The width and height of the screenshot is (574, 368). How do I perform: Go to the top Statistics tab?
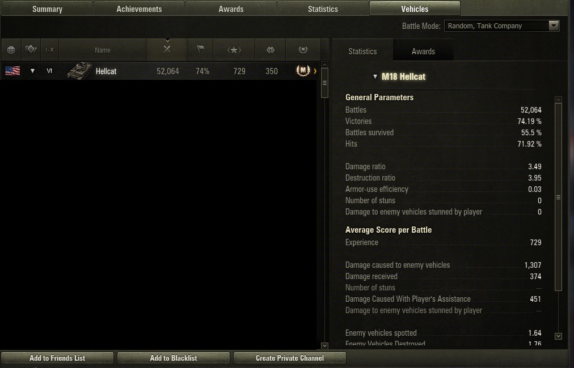pos(323,8)
